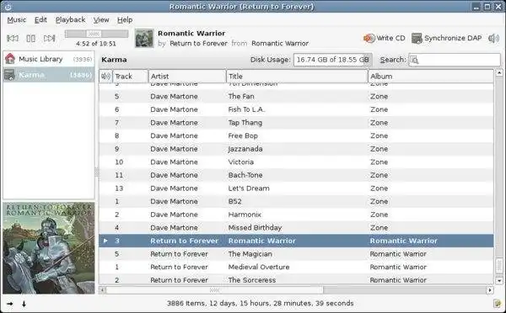Select the track Free Bop
The width and height of the screenshot is (506, 313).
(x=296, y=136)
